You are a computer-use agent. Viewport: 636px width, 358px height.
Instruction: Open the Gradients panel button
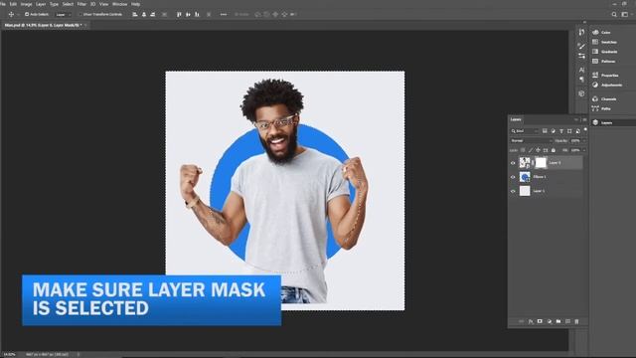point(604,52)
